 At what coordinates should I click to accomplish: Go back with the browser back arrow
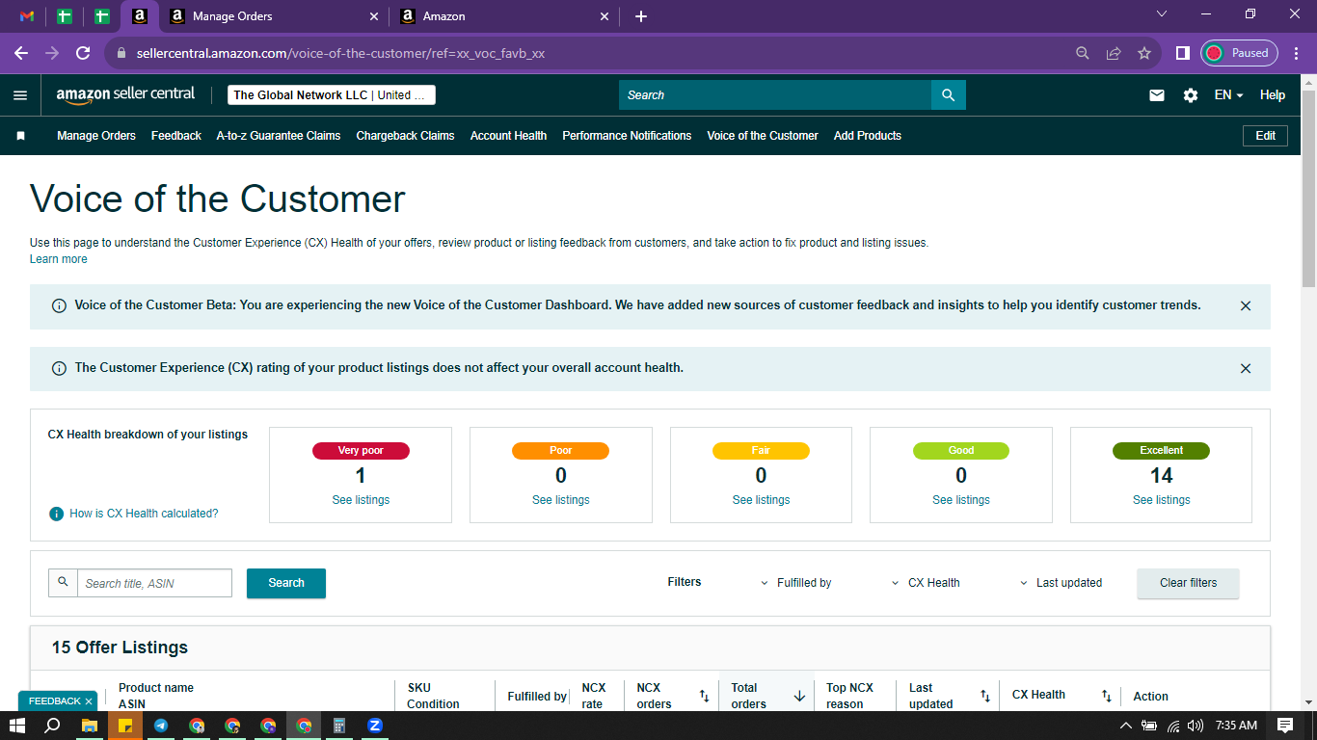pos(21,53)
